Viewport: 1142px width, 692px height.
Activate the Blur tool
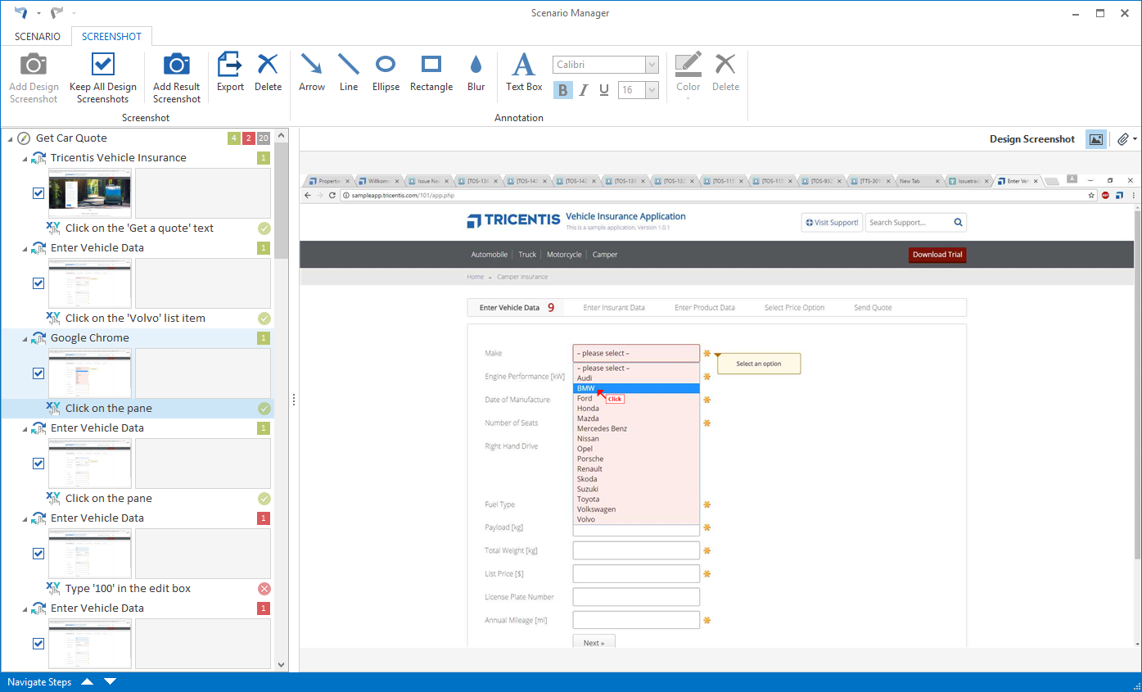(476, 72)
